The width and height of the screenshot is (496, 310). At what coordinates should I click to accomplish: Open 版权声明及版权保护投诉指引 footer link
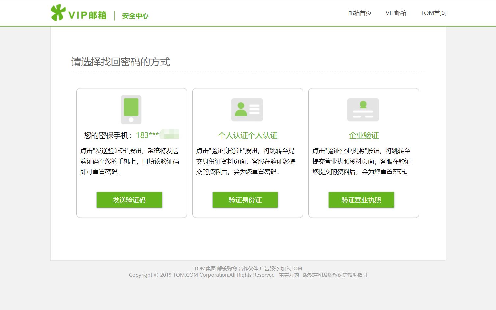(x=335, y=275)
